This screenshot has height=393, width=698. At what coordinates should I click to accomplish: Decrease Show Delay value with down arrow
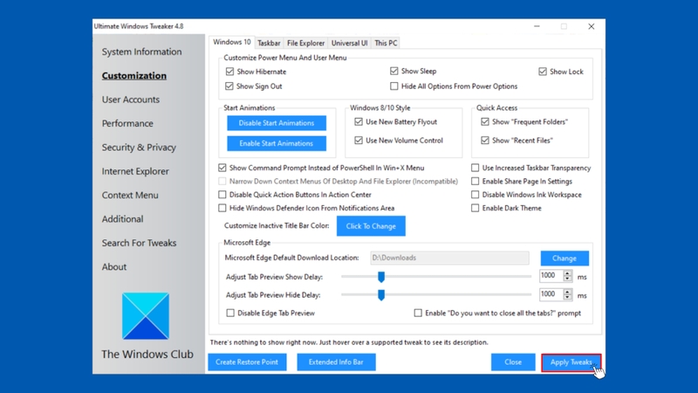click(x=567, y=279)
